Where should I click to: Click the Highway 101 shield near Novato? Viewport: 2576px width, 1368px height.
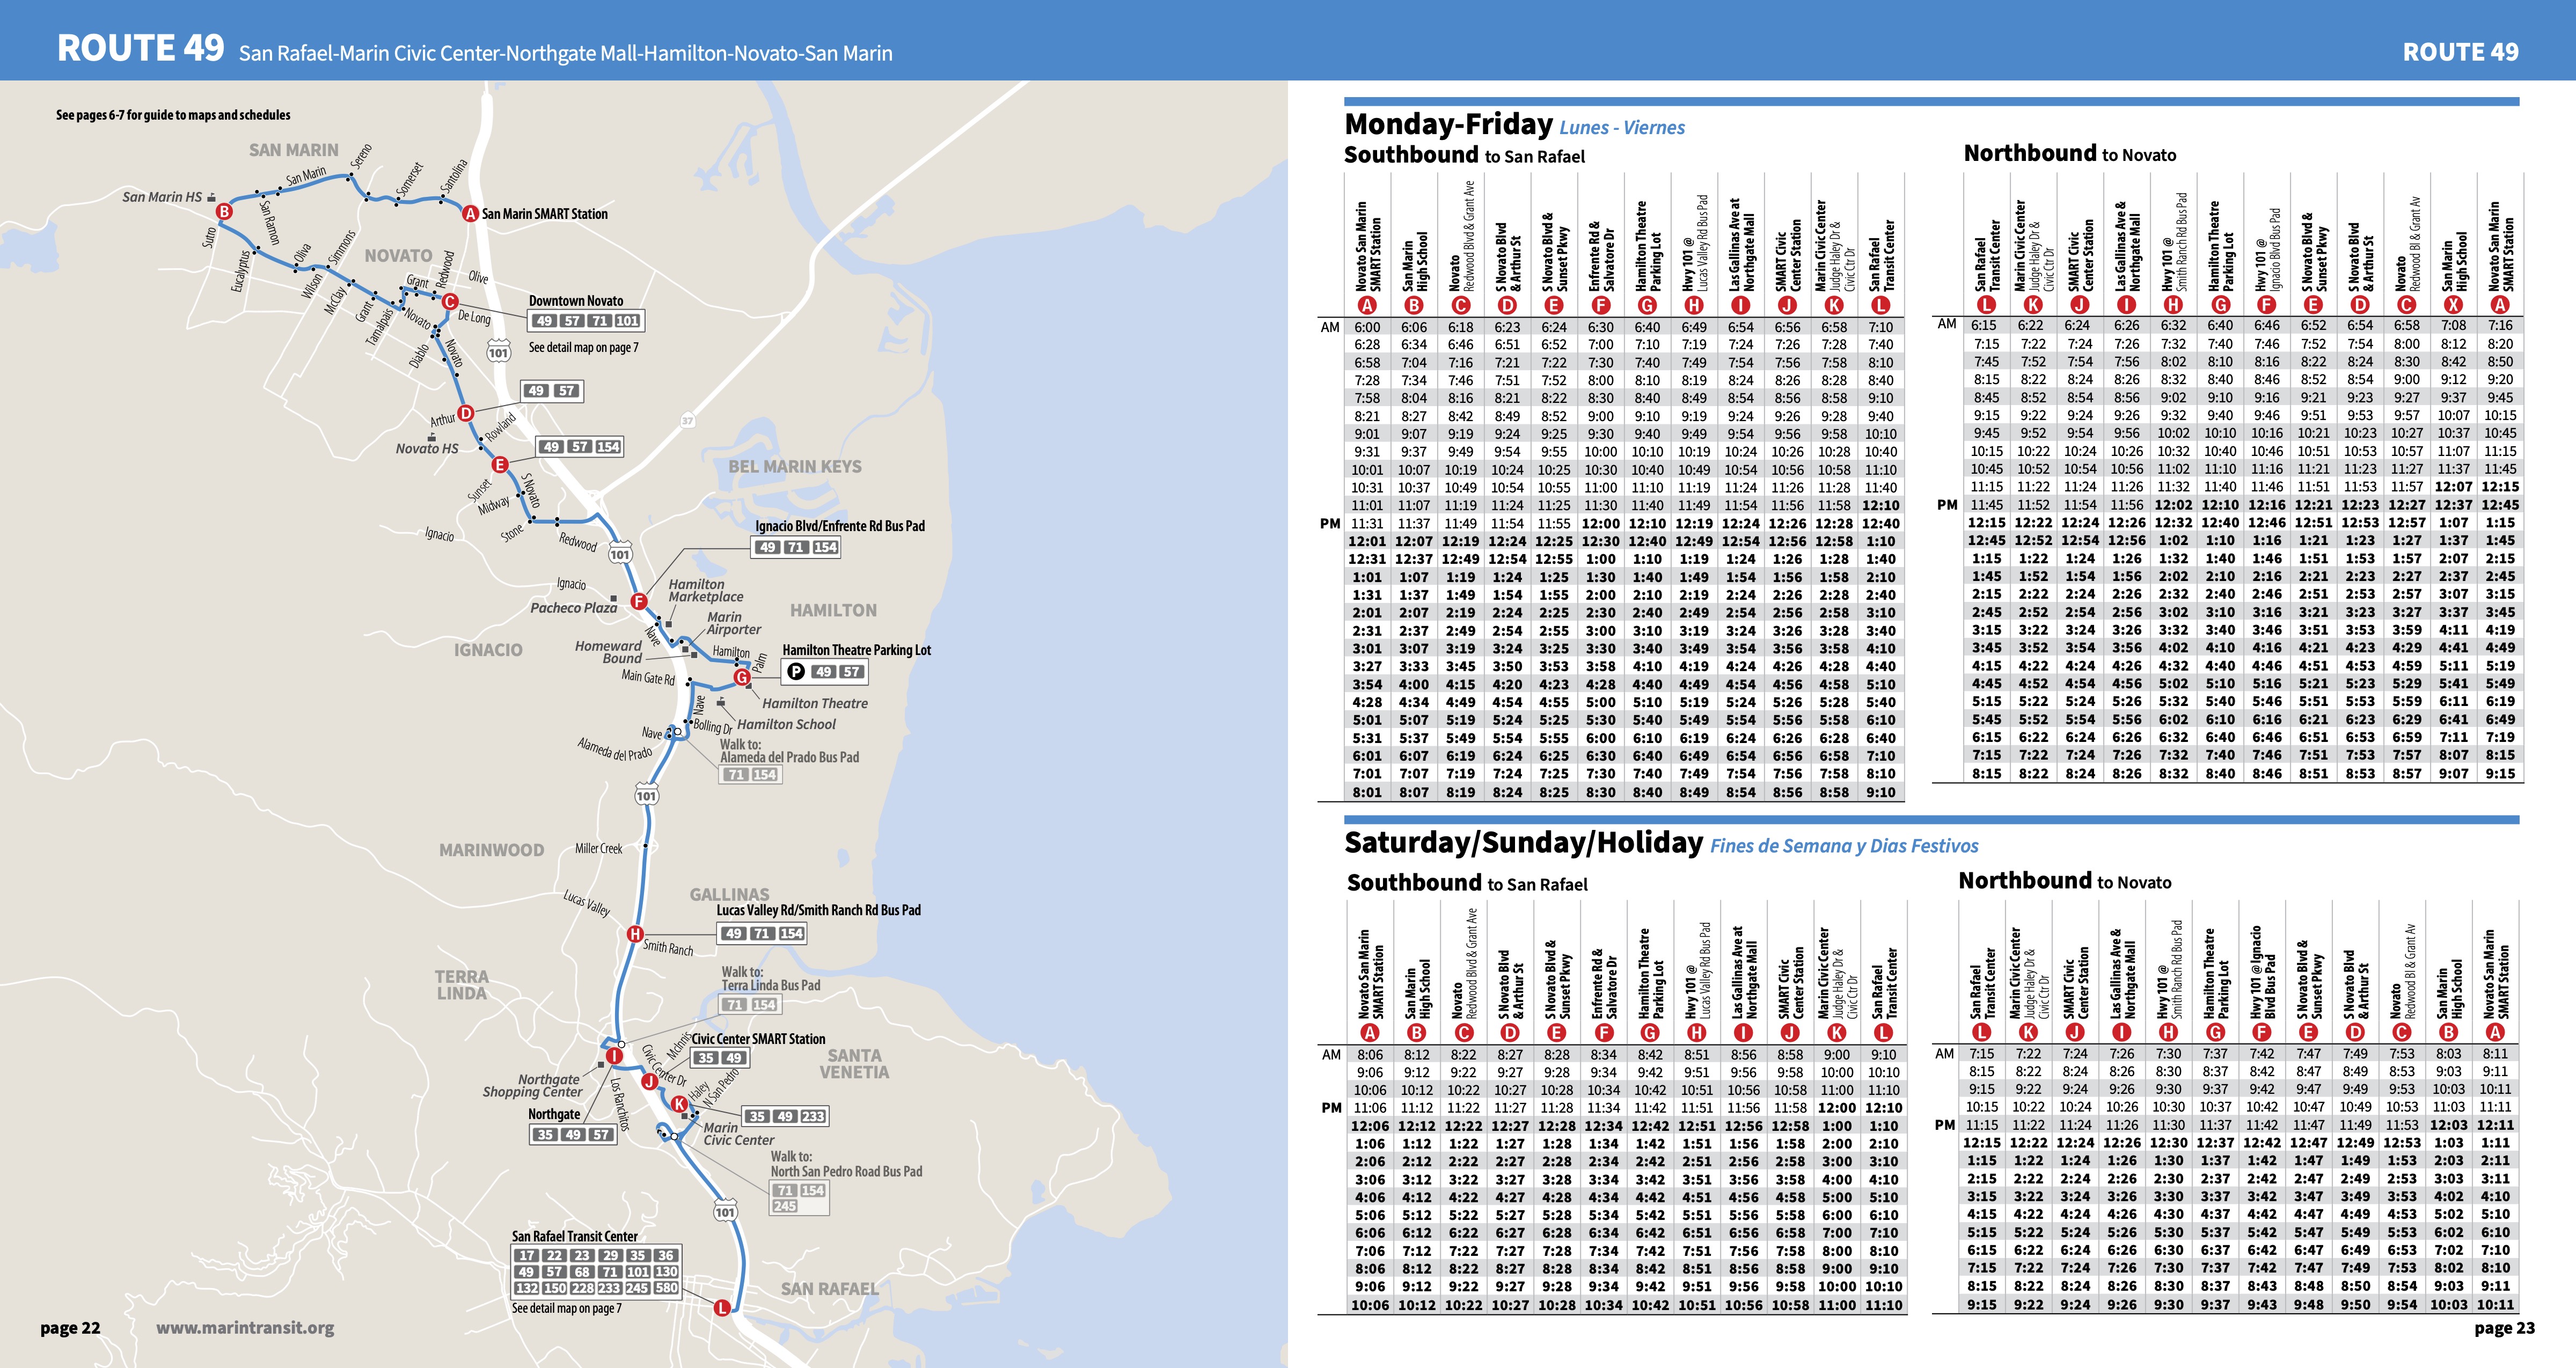pos(499,350)
